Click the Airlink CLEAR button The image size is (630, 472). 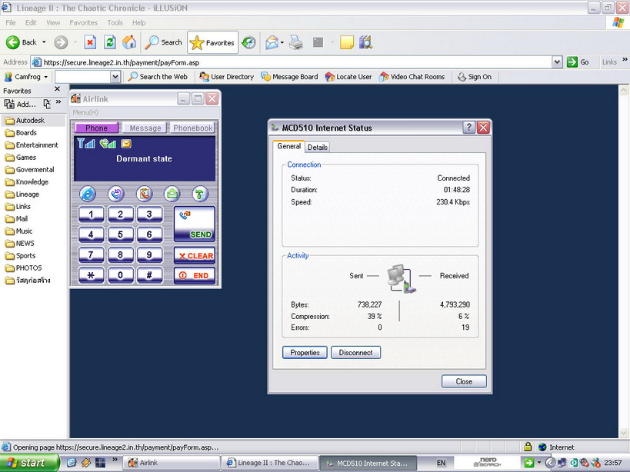pos(195,256)
